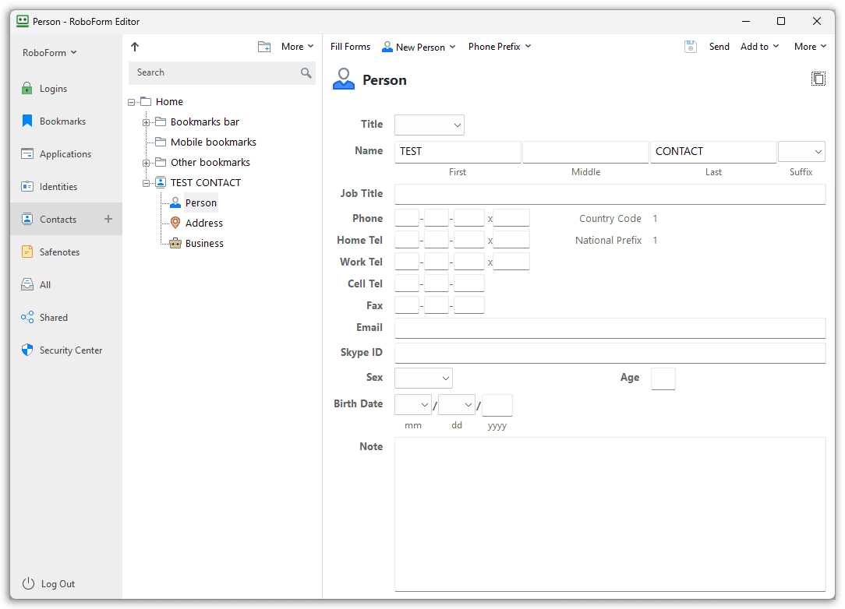Click the view toggle icon beside Person header
Screen dimensions: 845x609
(x=818, y=79)
